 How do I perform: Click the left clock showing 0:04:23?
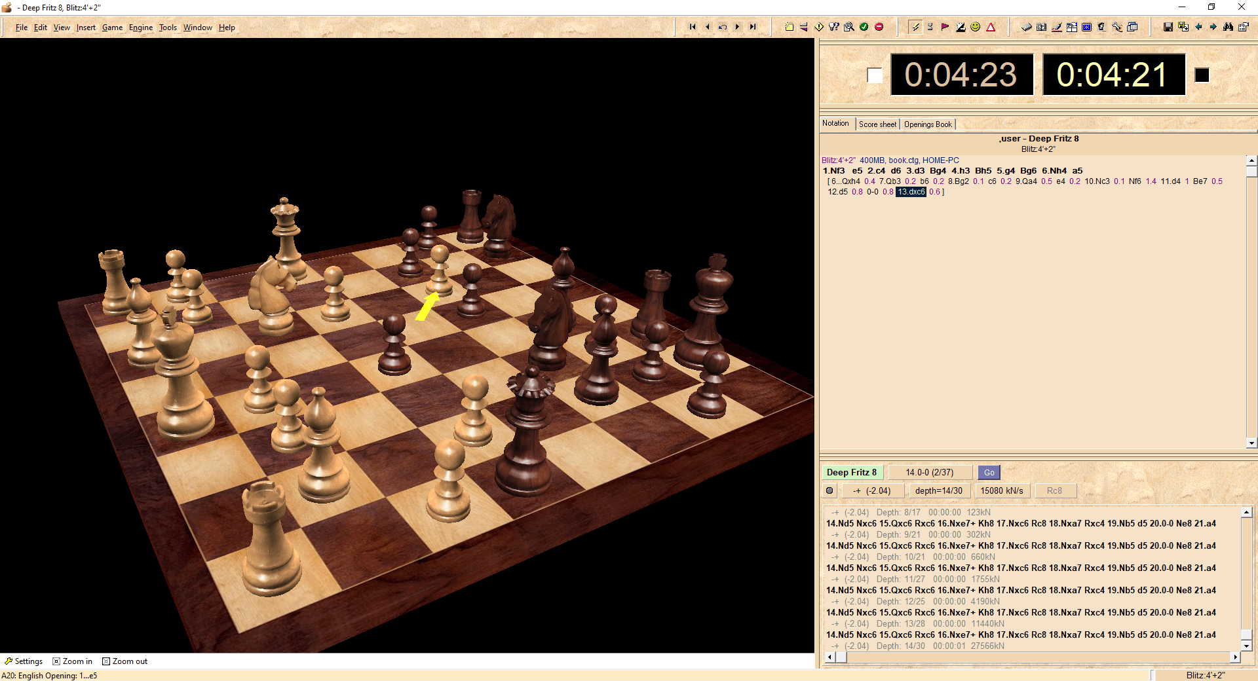coord(961,75)
